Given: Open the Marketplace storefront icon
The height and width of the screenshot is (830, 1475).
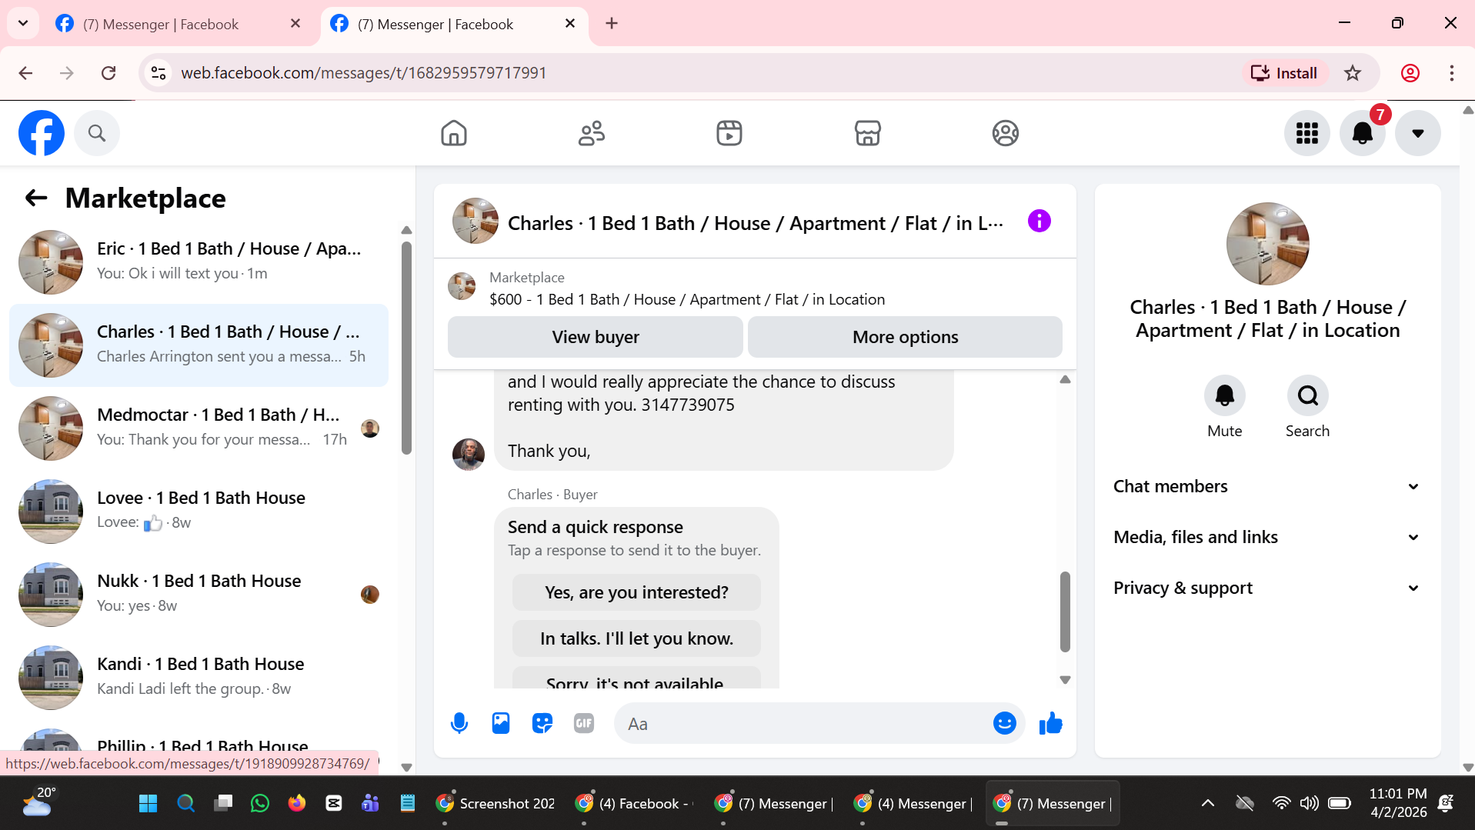Looking at the screenshot, I should pyautogui.click(x=867, y=133).
